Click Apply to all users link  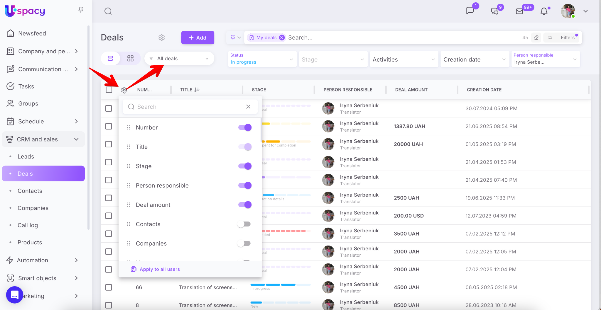tap(160, 269)
